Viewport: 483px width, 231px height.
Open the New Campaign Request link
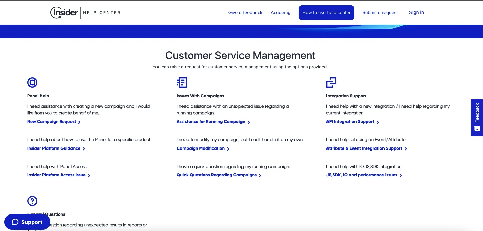click(52, 122)
